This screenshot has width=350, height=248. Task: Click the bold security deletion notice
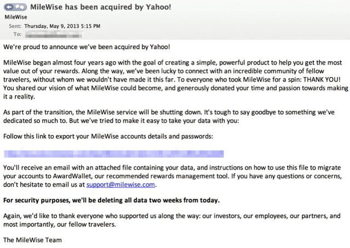point(112,199)
